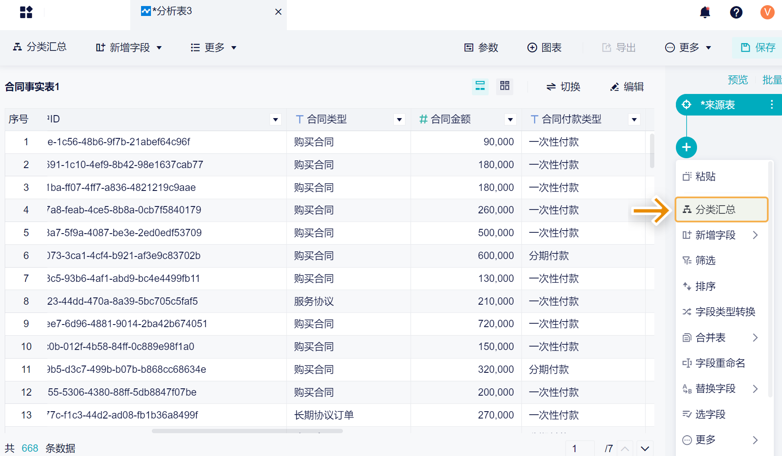Switch to grid card layout view
Screen dimensions: 782x456
coord(505,86)
